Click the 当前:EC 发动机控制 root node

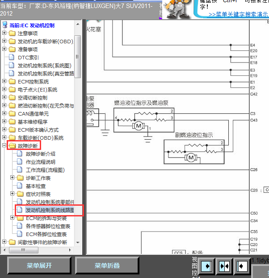pos(32,25)
